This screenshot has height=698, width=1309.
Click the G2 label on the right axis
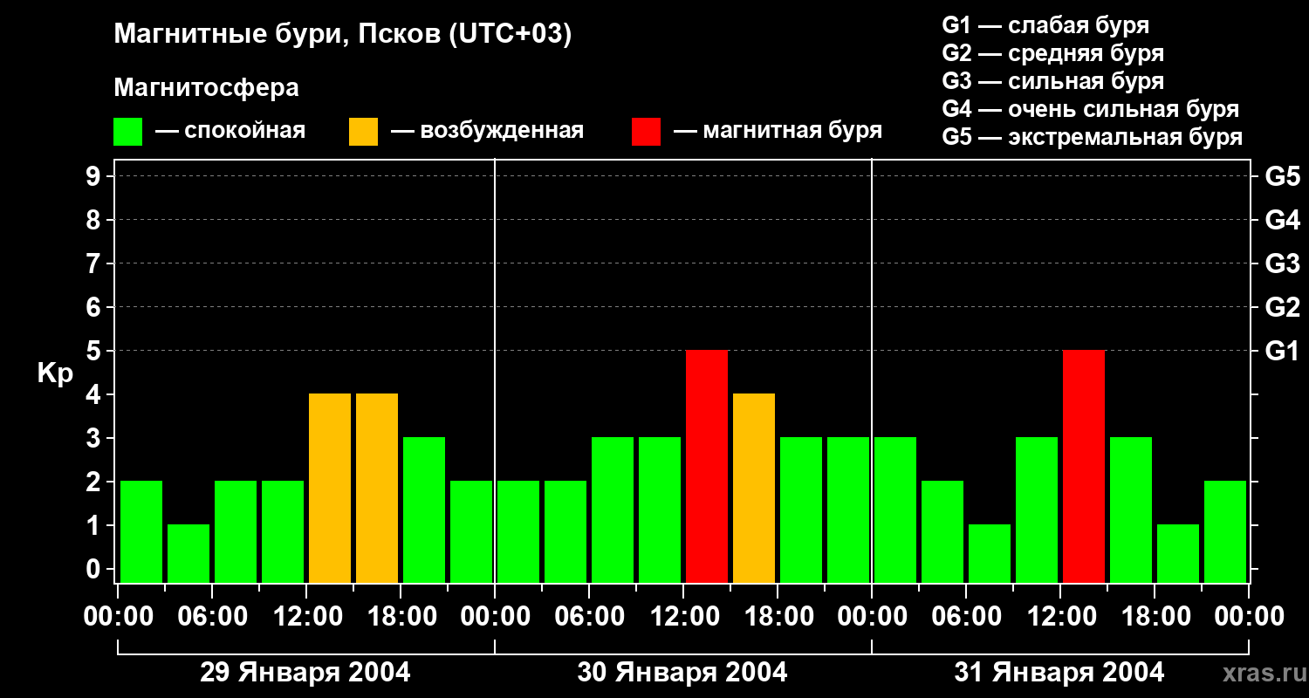coord(1282,307)
